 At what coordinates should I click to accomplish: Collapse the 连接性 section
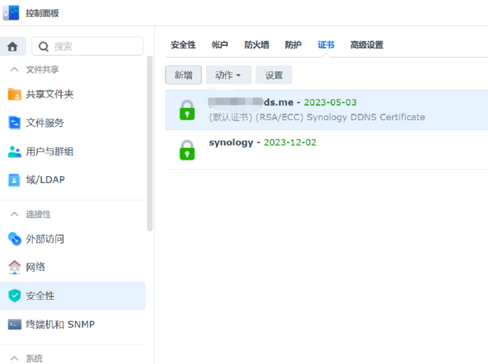pos(14,214)
